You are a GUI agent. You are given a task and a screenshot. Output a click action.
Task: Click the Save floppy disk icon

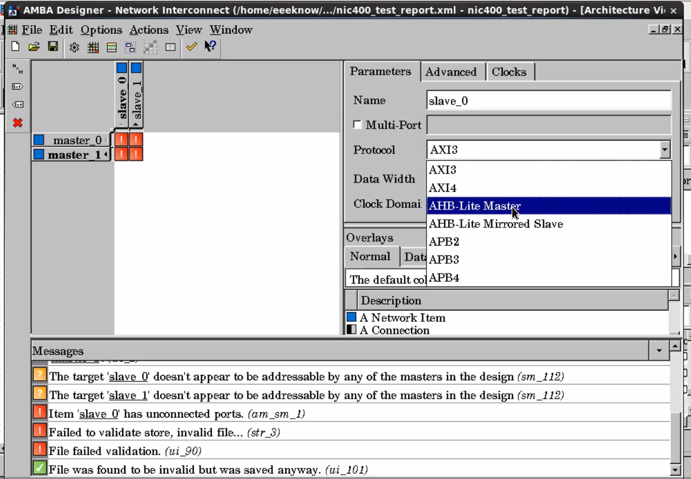point(53,47)
